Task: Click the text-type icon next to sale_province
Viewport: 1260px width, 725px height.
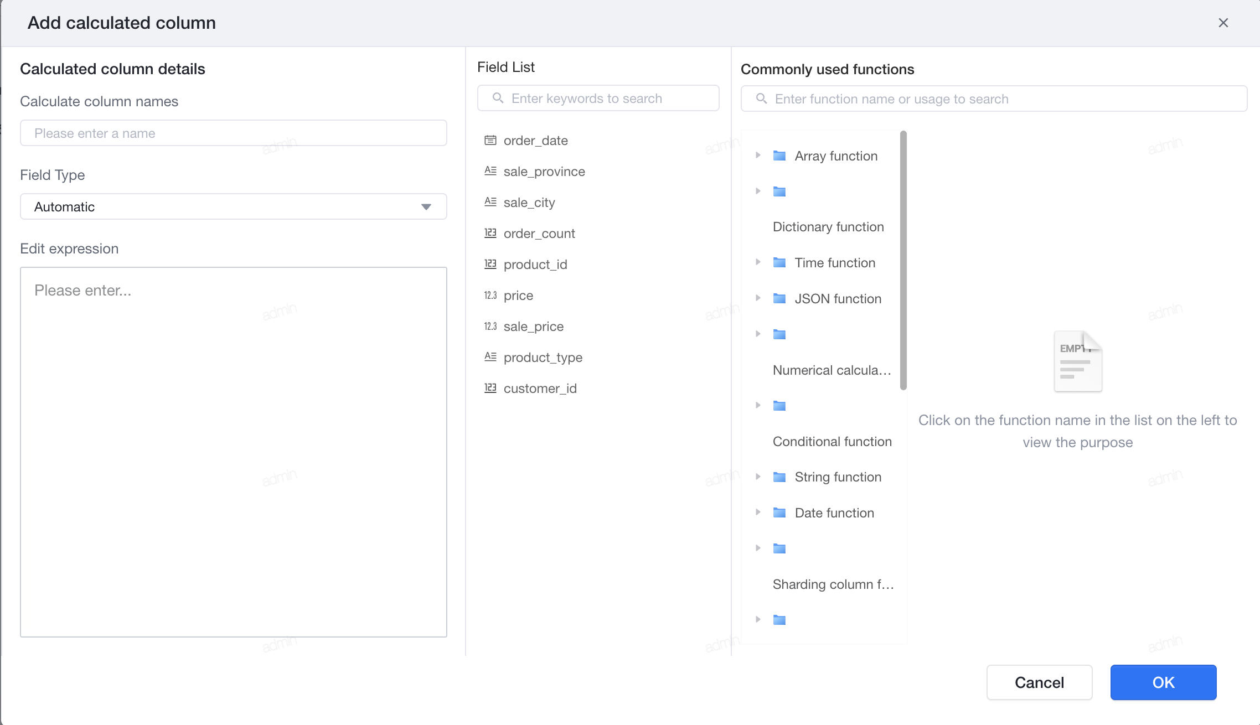Action: point(490,171)
